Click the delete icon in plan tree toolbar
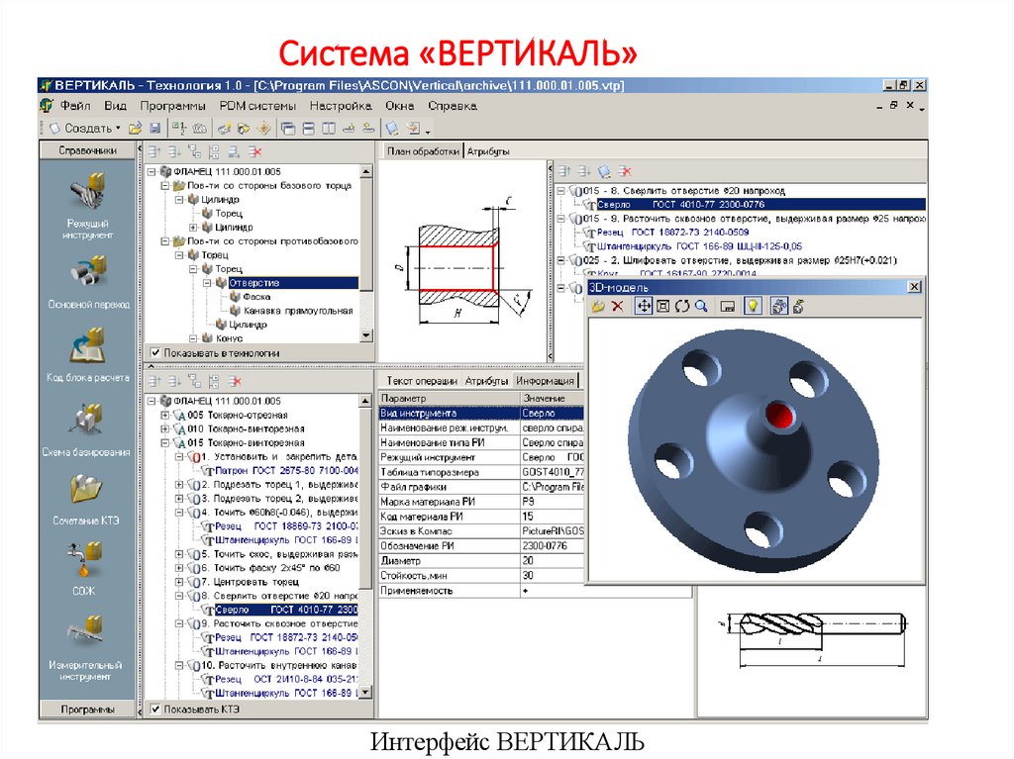Viewport: 1014px width, 759px height. (x=624, y=171)
